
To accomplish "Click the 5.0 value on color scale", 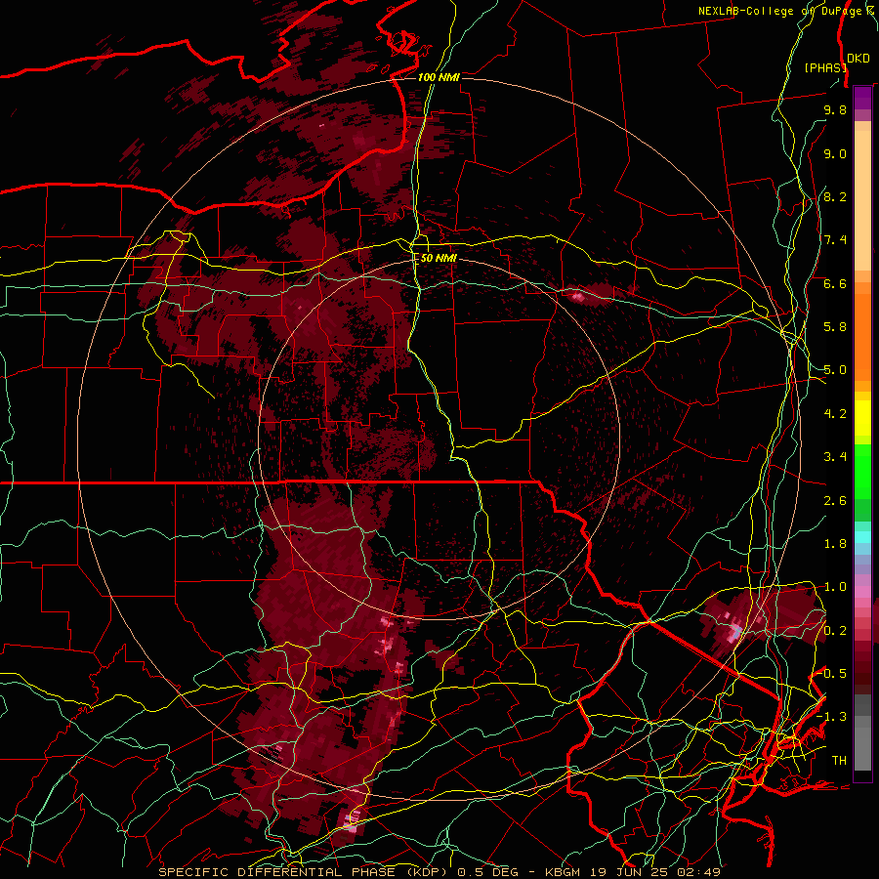I will point(835,370).
